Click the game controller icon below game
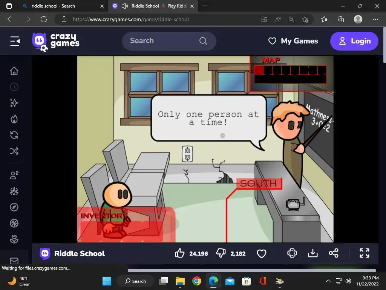The width and height of the screenshot is (386, 290). [x=292, y=253]
